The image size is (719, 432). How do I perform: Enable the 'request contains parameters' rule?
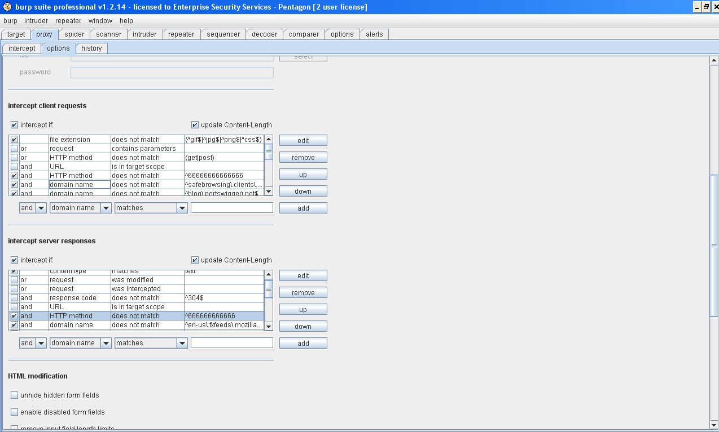click(x=15, y=149)
